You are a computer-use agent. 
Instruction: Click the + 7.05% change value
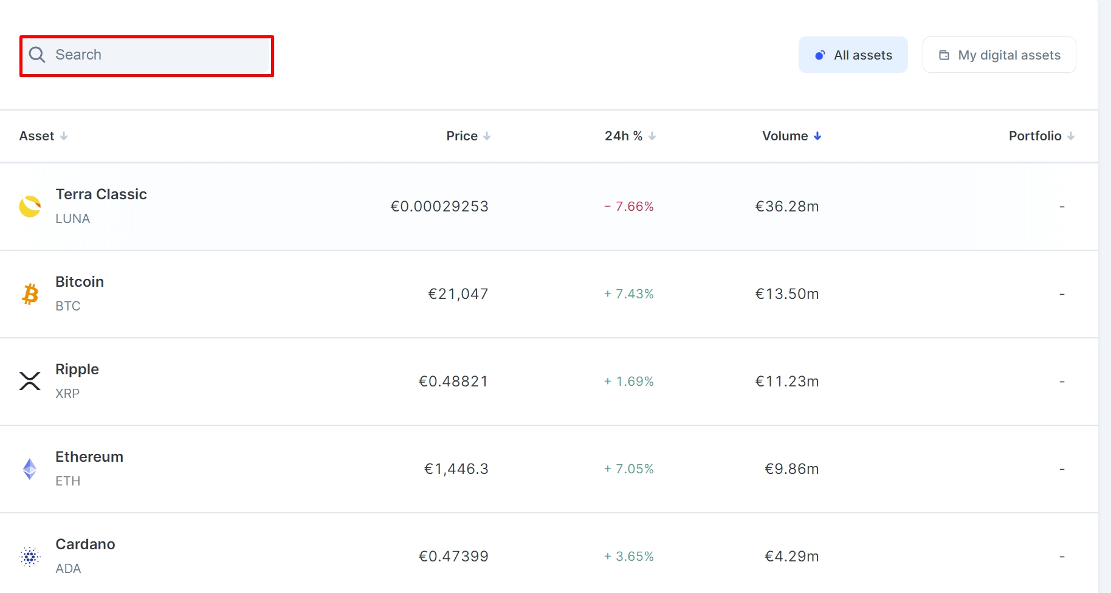(629, 469)
